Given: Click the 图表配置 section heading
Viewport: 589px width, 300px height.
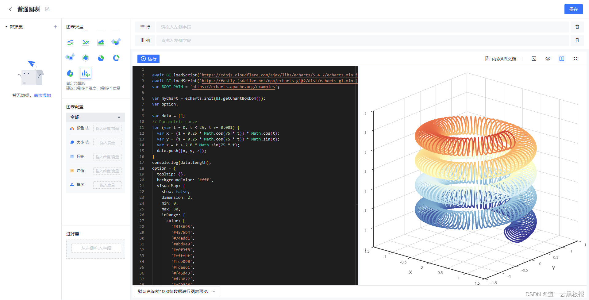Looking at the screenshot, I should pos(75,107).
